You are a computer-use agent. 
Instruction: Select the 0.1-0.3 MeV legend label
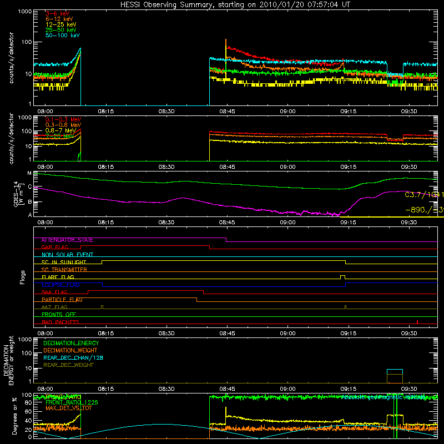point(63,119)
